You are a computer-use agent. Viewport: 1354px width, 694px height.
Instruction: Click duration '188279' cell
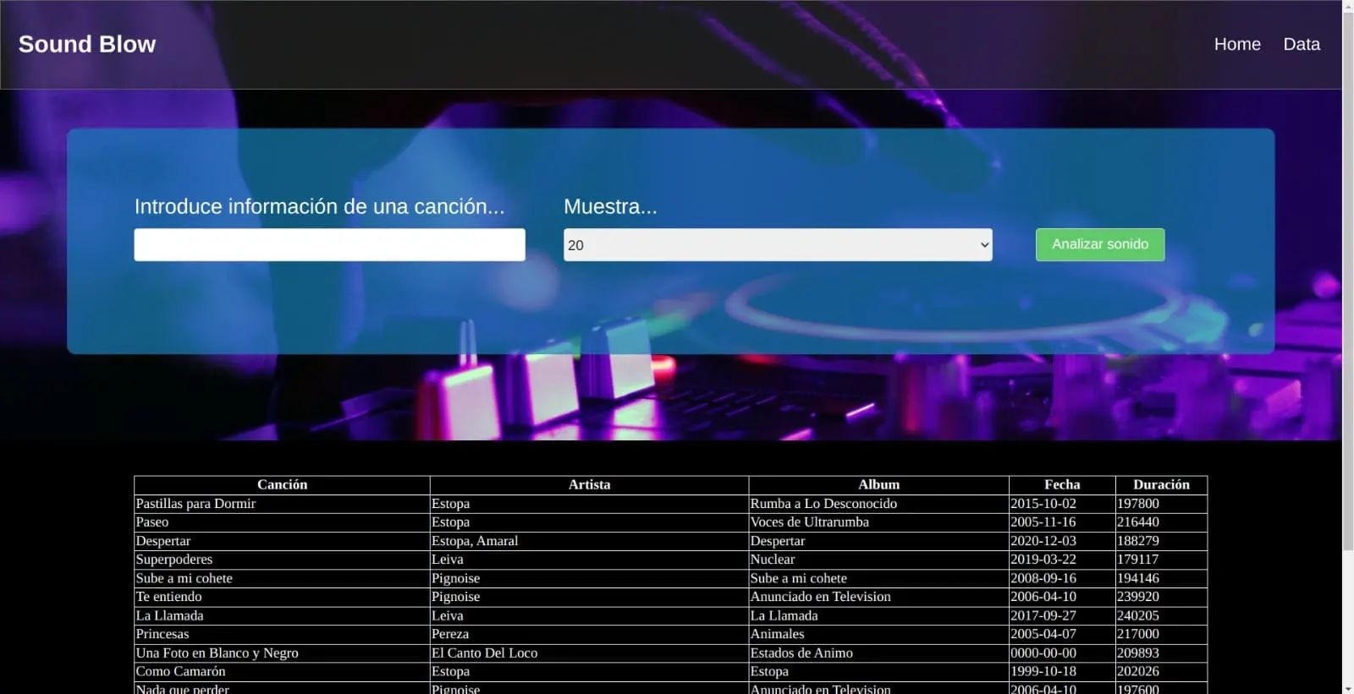[x=1161, y=541]
